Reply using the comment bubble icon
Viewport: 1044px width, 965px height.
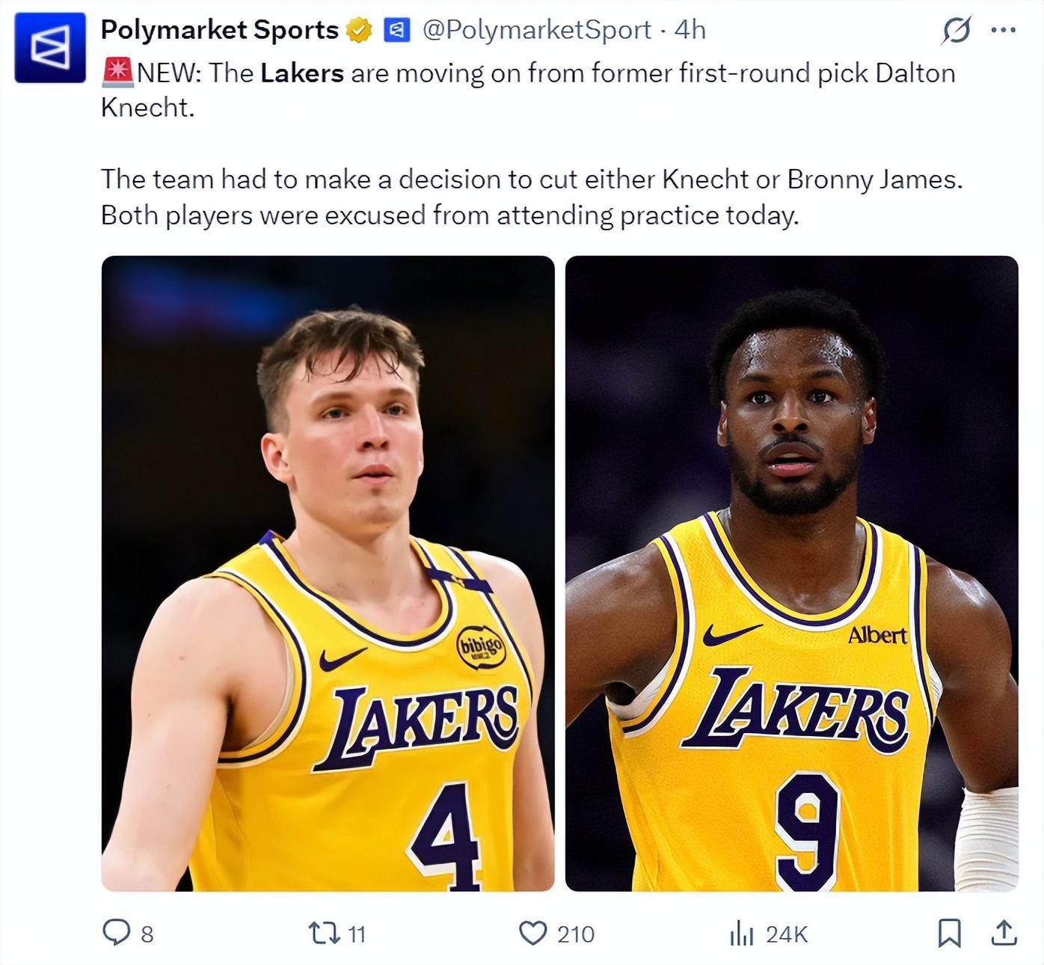point(115,933)
